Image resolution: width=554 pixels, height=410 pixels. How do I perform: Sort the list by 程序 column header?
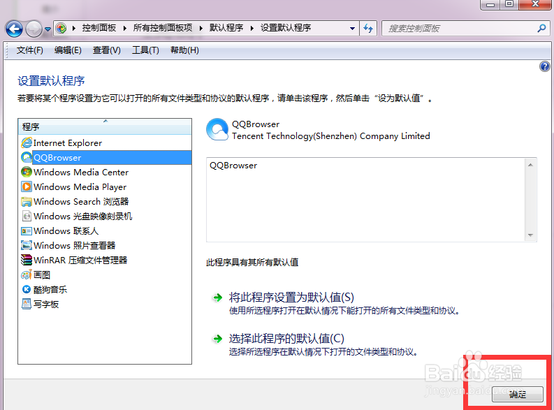[x=105, y=127]
